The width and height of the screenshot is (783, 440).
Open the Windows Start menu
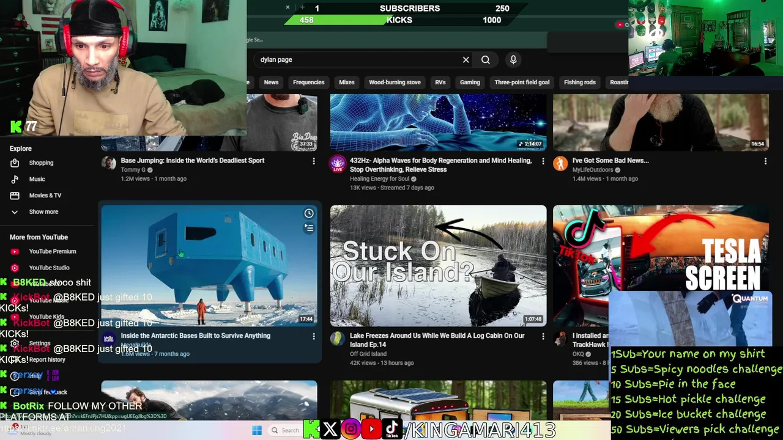pyautogui.click(x=257, y=430)
